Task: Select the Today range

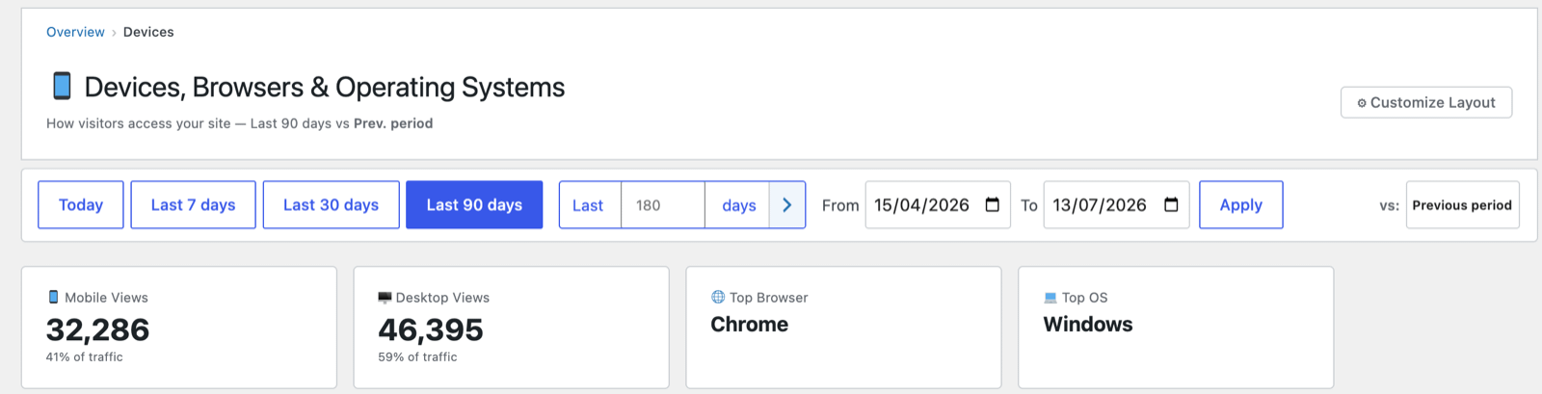Action: click(x=81, y=204)
